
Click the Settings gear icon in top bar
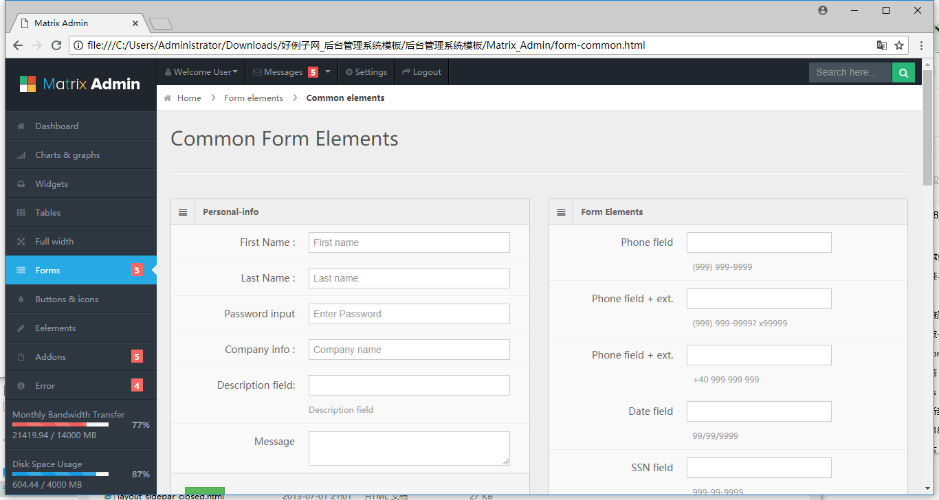tap(349, 72)
